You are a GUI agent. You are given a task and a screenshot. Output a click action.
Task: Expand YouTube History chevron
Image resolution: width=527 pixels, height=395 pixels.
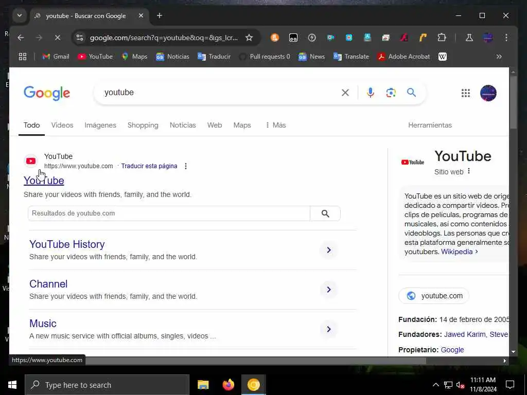pos(329,250)
